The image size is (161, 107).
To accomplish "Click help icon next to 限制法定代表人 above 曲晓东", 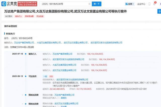I will coord(58,98).
